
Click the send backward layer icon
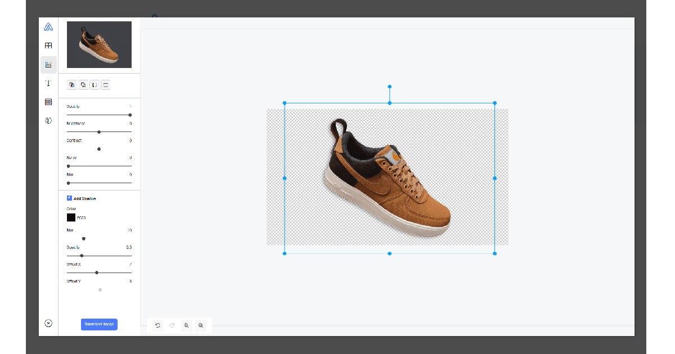(x=83, y=85)
